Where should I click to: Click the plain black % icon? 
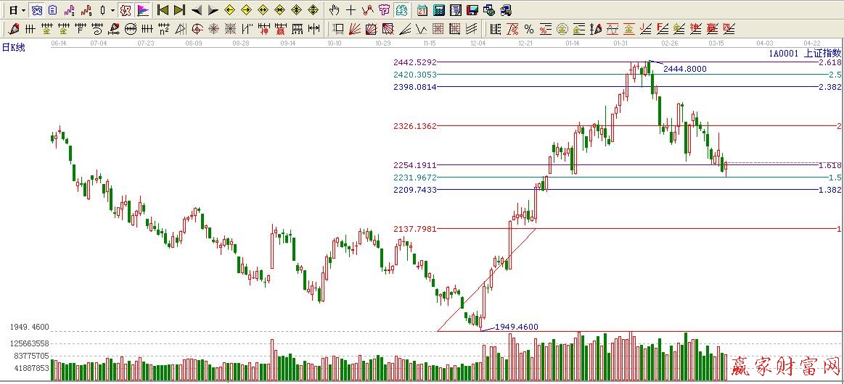click(x=529, y=28)
